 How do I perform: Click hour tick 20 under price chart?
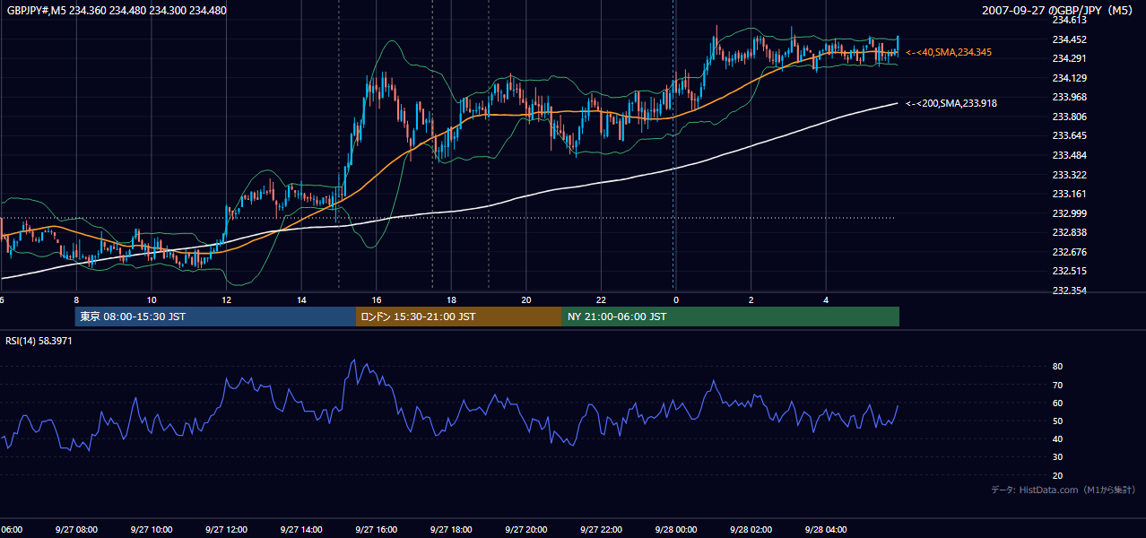point(526,299)
